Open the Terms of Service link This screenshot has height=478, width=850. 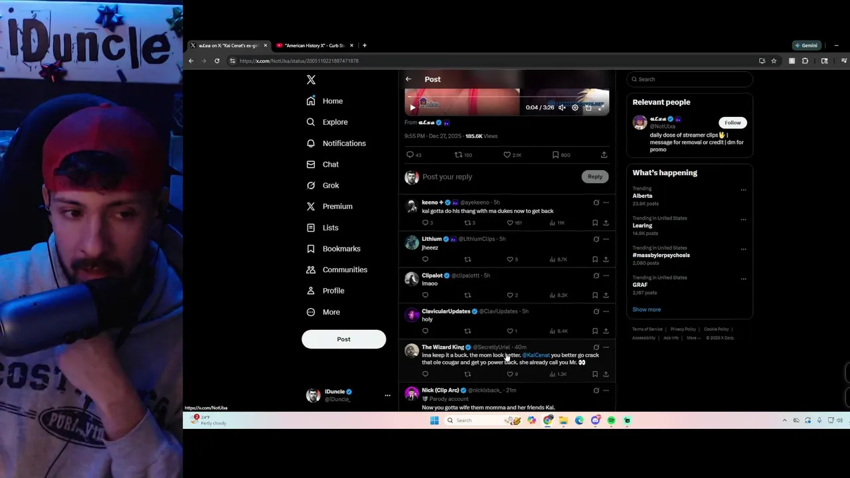[647, 329]
